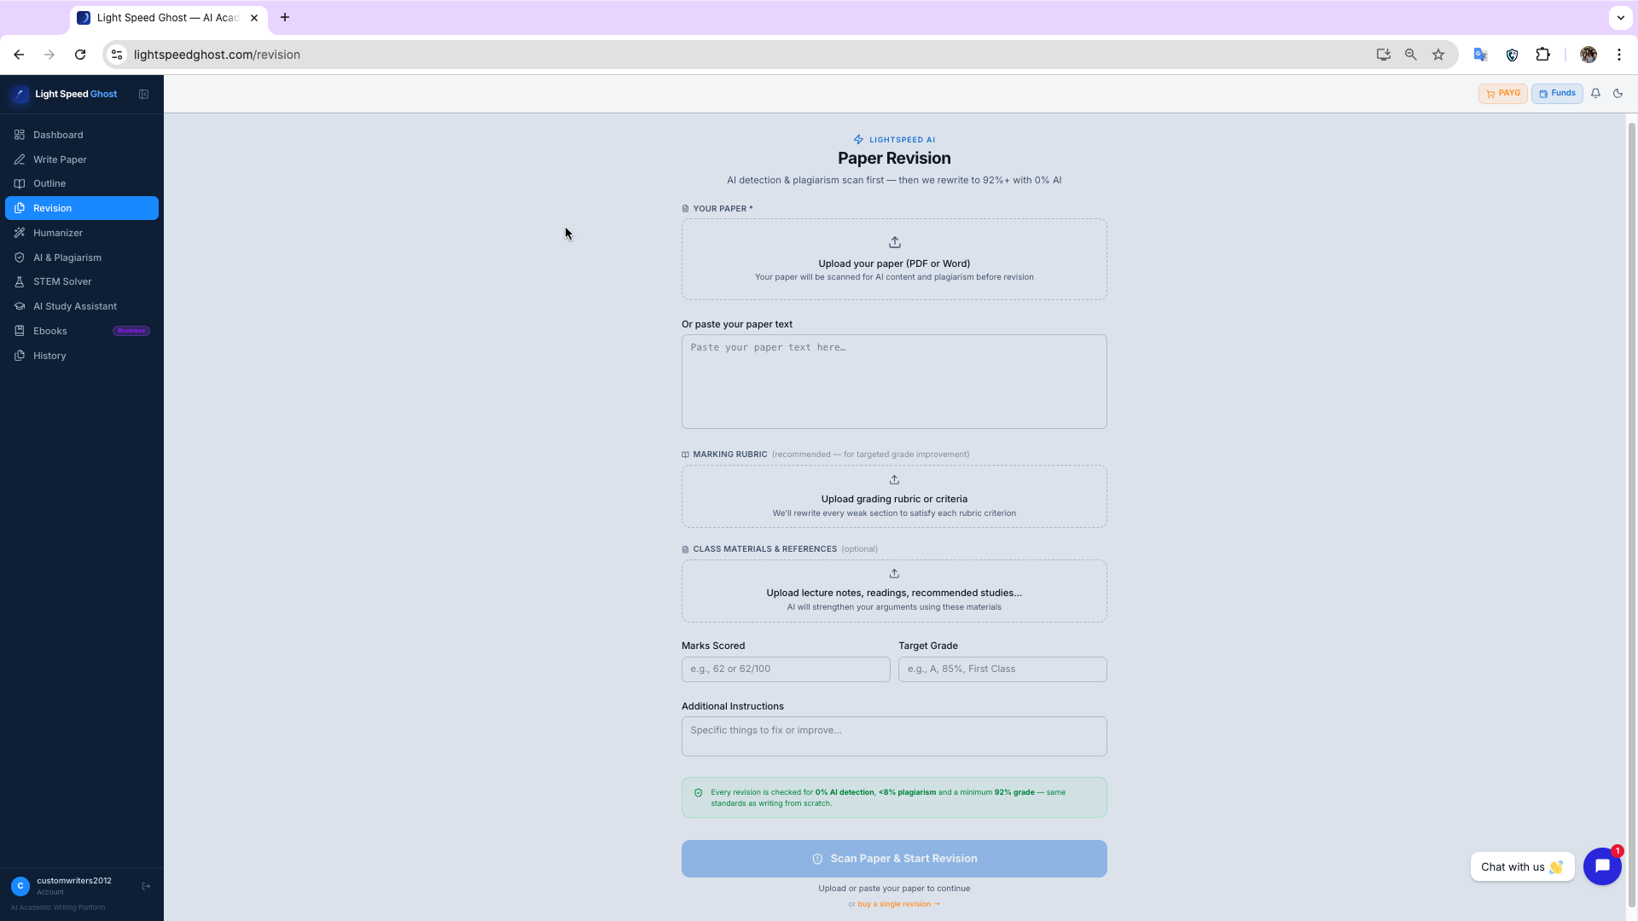
Task: Collapse the sidebar panel icon
Action: (x=143, y=94)
